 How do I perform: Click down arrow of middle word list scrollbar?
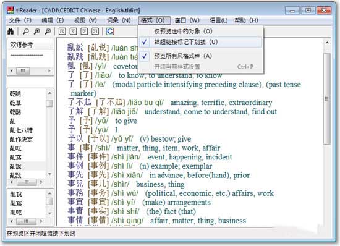[x=49, y=174]
